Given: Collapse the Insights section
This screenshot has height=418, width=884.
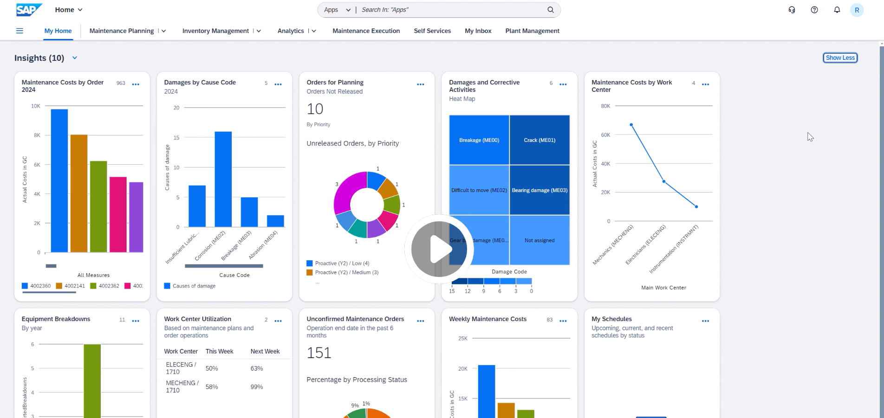Looking at the screenshot, I should [74, 58].
